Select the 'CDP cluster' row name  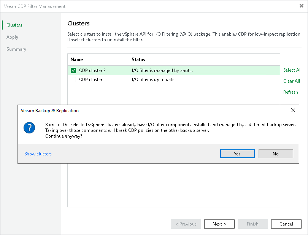91,80
